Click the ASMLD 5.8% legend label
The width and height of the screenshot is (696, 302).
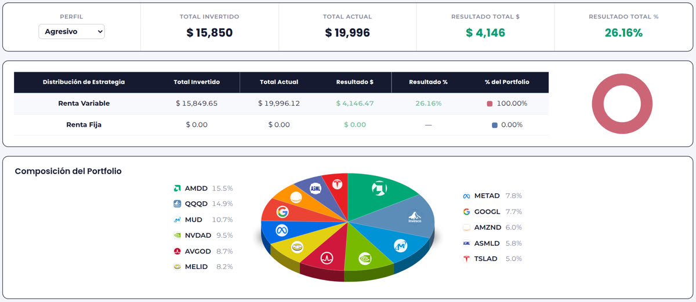point(498,243)
